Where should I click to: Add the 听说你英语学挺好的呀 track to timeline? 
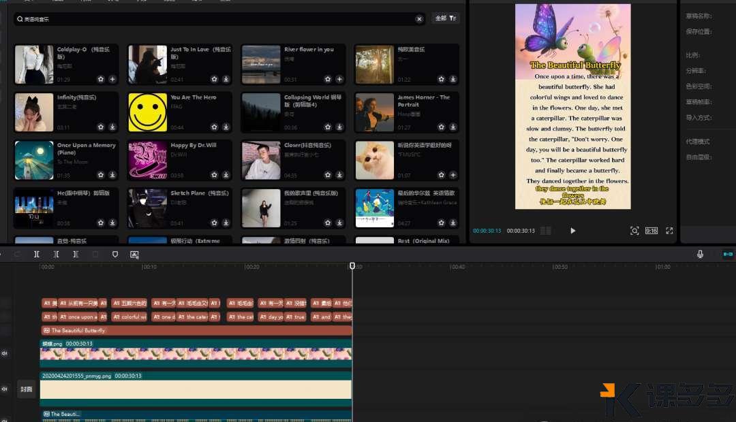tap(453, 175)
